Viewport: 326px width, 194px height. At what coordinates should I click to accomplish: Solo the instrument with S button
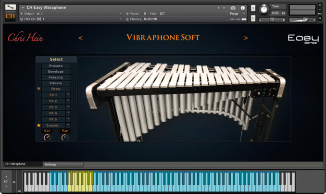pos(253,8)
